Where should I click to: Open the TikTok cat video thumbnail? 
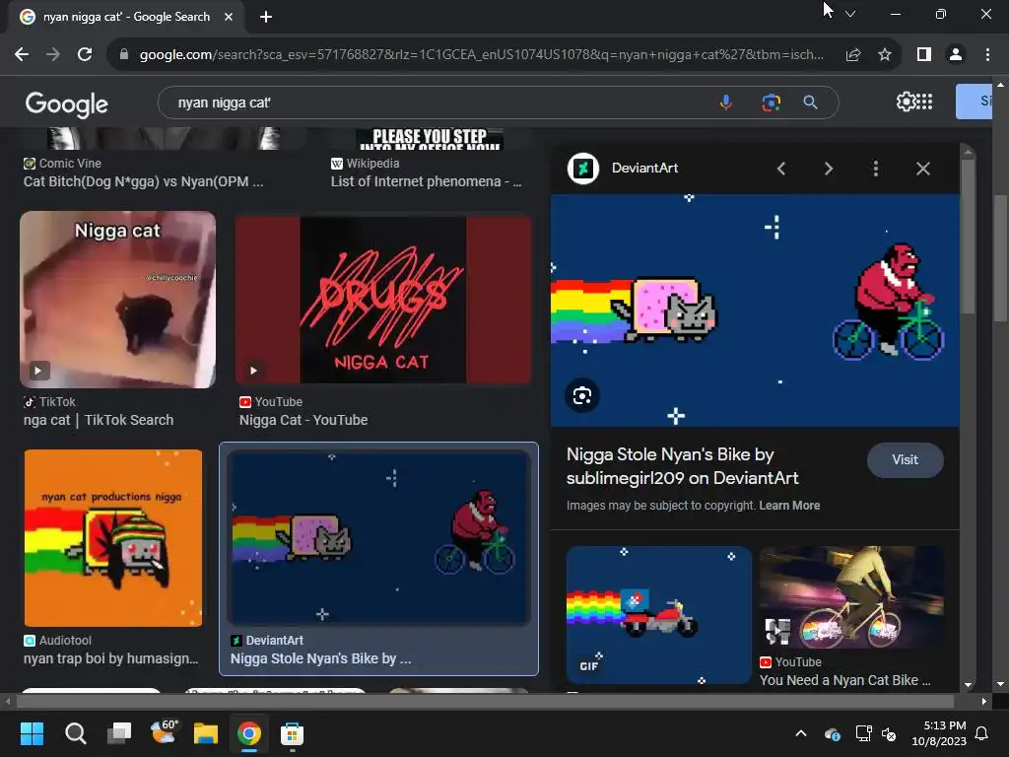click(x=118, y=300)
